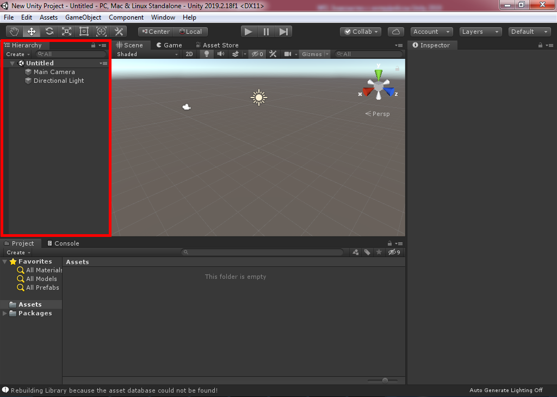Click the asset icon size slider
Image resolution: width=557 pixels, height=397 pixels.
[385, 381]
